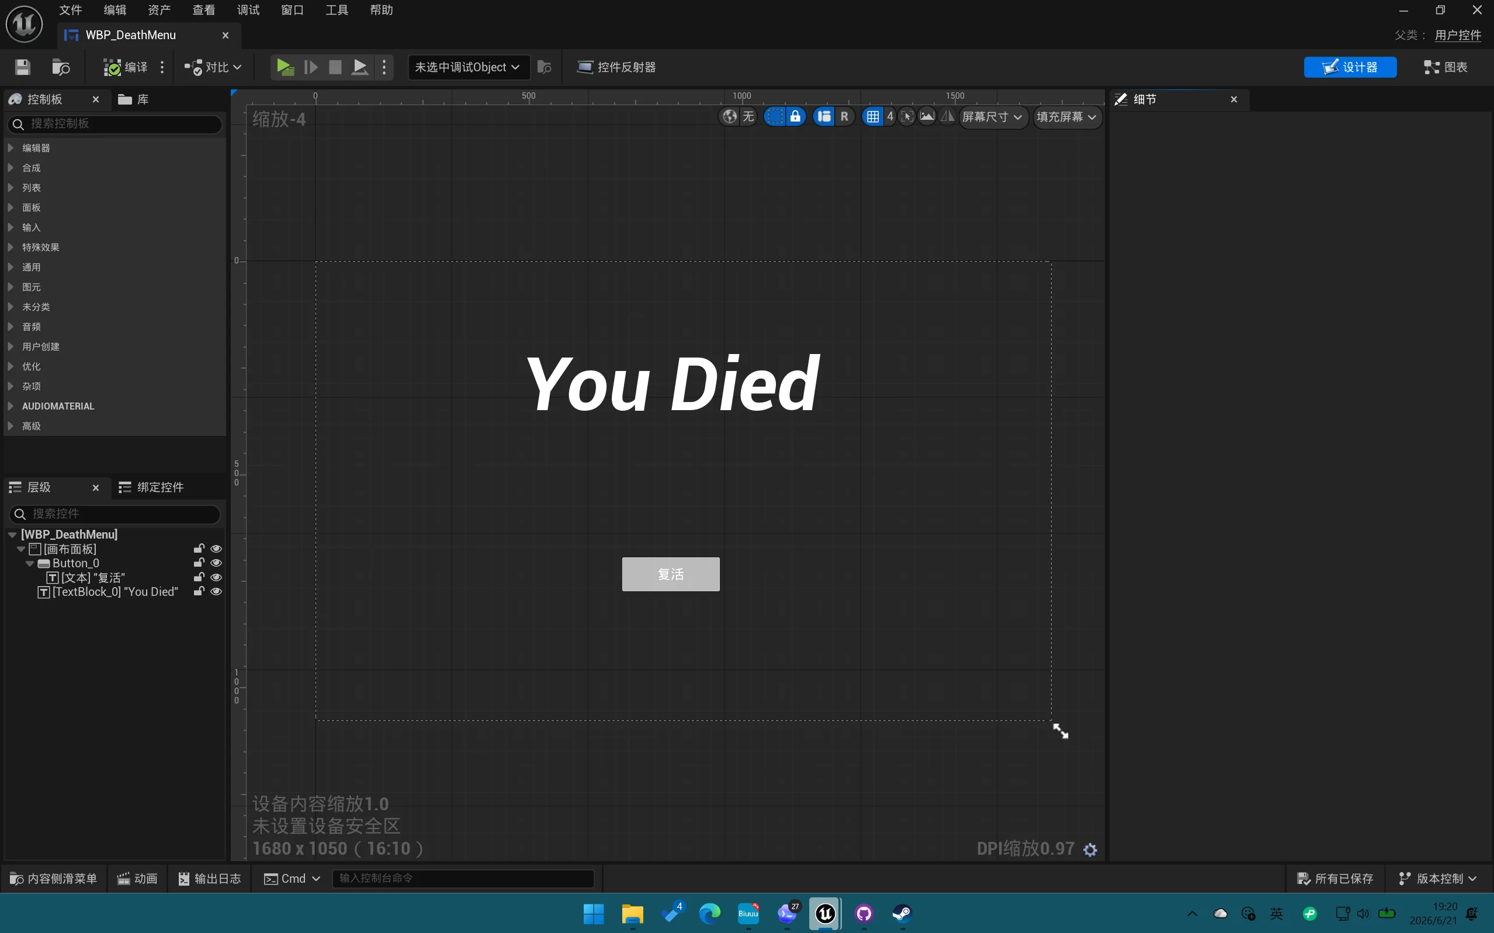This screenshot has height=933, width=1494.
Task: Toggle visibility of the 画布面板 row
Action: tap(216, 549)
